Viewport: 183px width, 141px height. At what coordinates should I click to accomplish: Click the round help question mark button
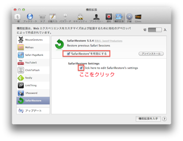coord(164,119)
